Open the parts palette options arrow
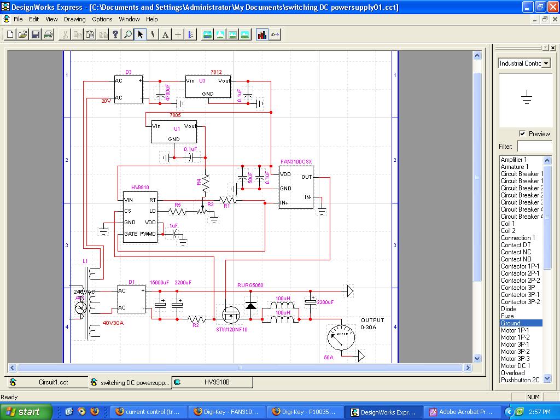This screenshot has height=420, width=560. [546, 48]
